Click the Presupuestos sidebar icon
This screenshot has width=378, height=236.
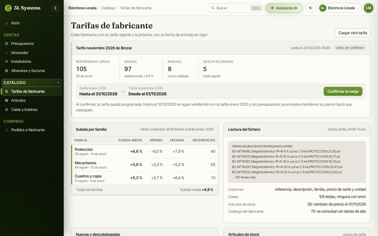[7, 43]
